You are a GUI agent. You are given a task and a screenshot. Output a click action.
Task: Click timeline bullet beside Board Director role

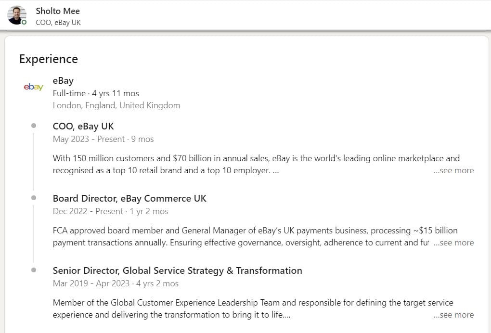click(x=34, y=198)
